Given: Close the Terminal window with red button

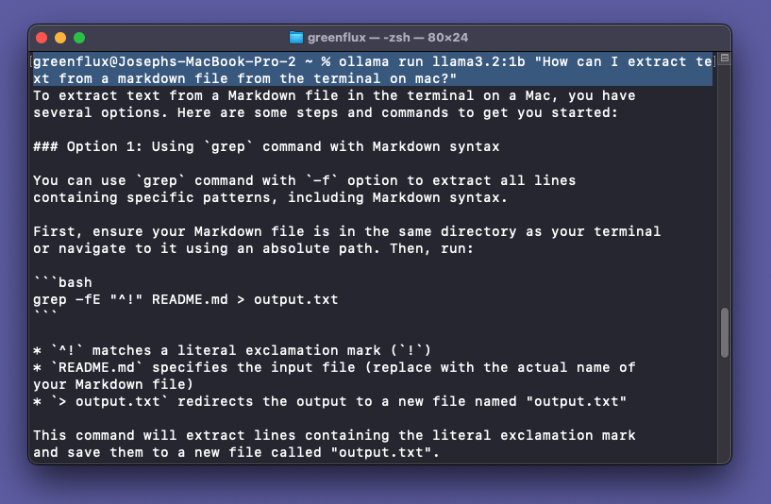Looking at the screenshot, I should point(42,38).
